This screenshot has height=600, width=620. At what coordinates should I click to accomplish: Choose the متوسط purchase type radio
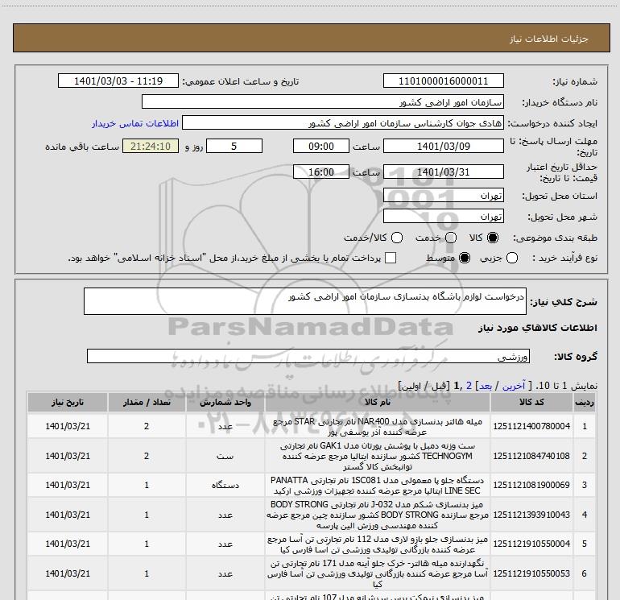coord(465,258)
